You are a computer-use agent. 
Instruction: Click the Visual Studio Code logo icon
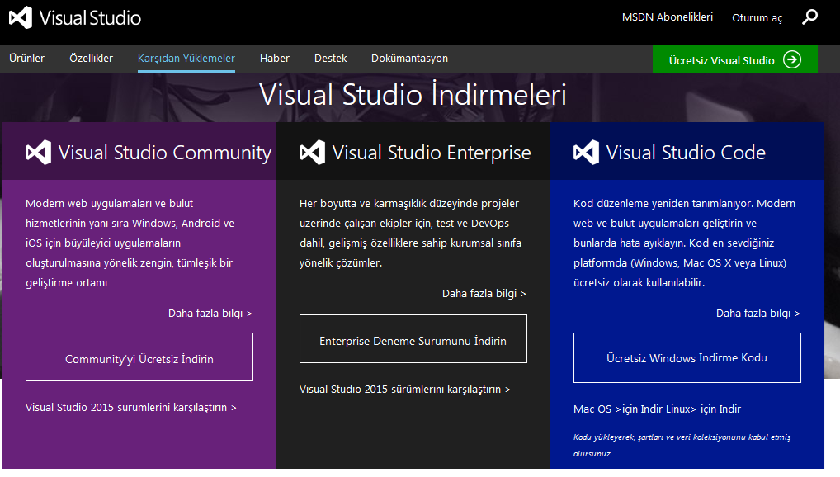tap(586, 152)
